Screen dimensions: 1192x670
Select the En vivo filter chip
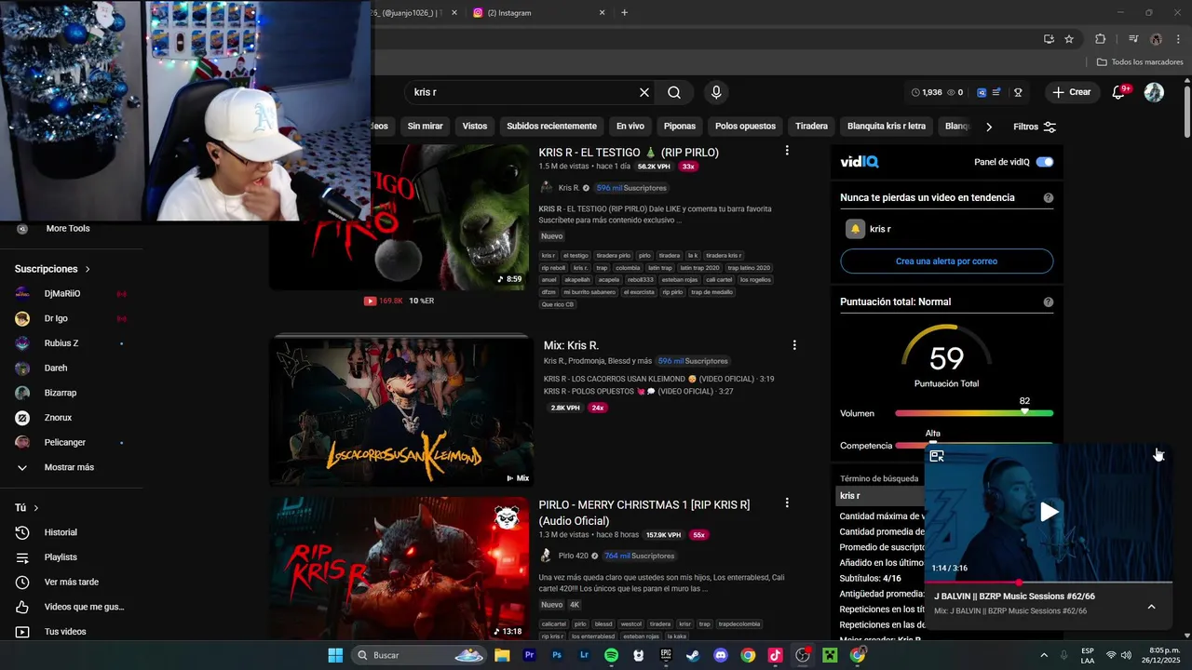click(630, 127)
